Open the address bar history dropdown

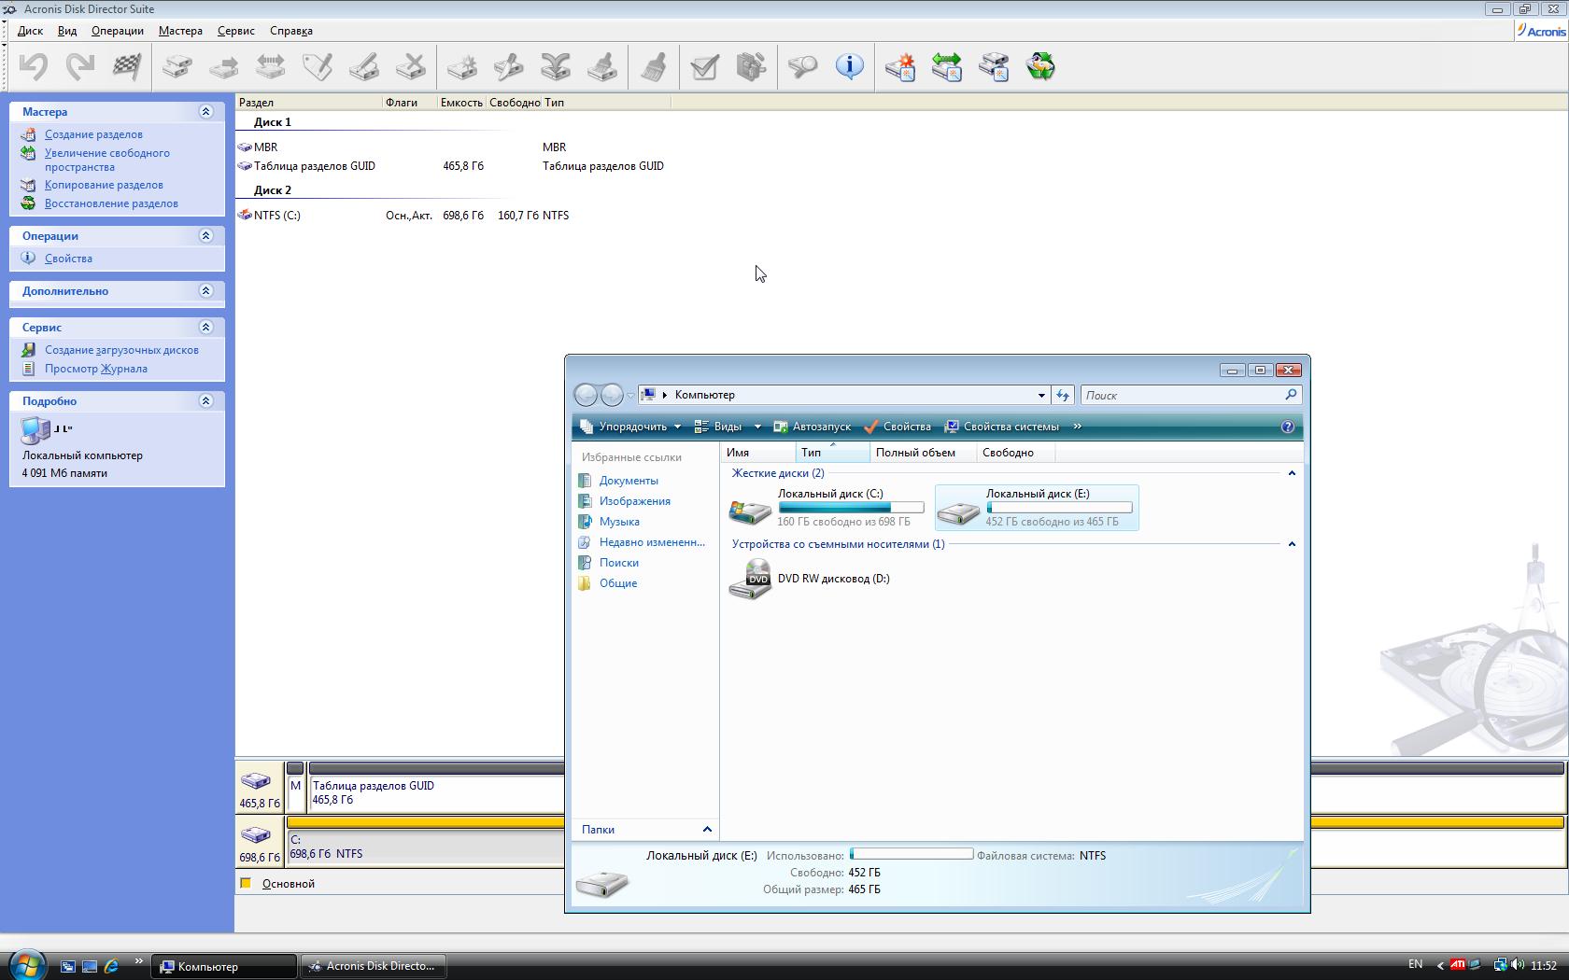click(1041, 395)
